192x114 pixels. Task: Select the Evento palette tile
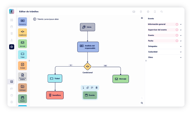point(23,99)
